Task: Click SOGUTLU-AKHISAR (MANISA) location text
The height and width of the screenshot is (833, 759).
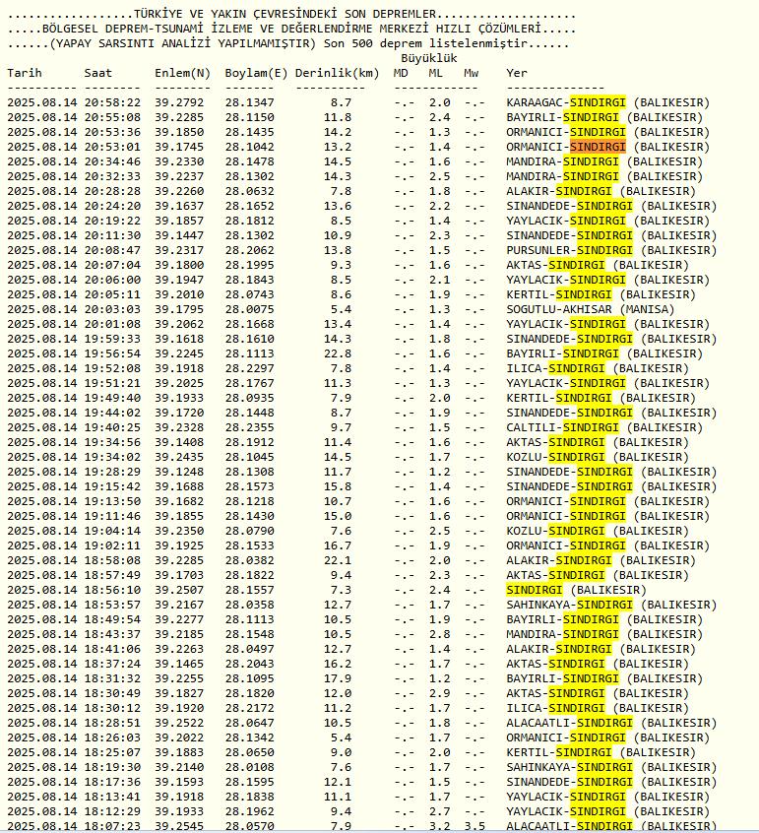Action: pos(590,309)
